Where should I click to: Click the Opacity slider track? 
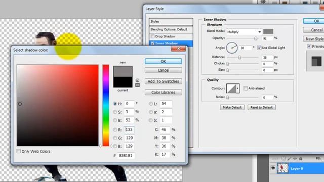click(243, 38)
